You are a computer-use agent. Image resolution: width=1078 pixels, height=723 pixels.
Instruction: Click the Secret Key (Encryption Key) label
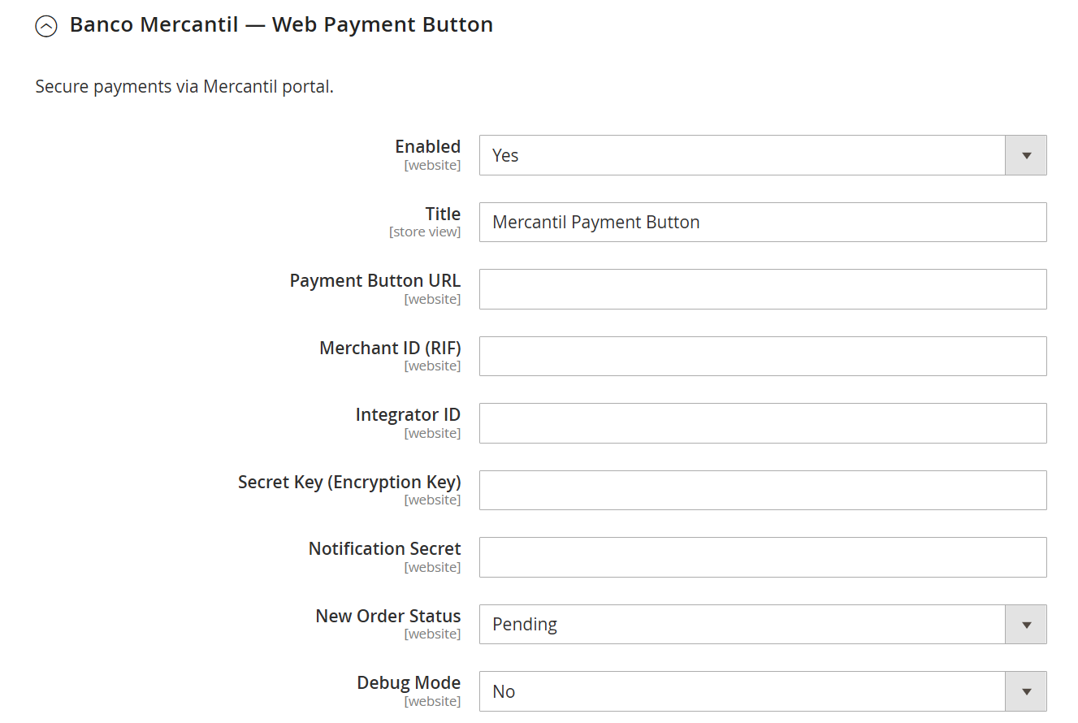[x=349, y=483]
